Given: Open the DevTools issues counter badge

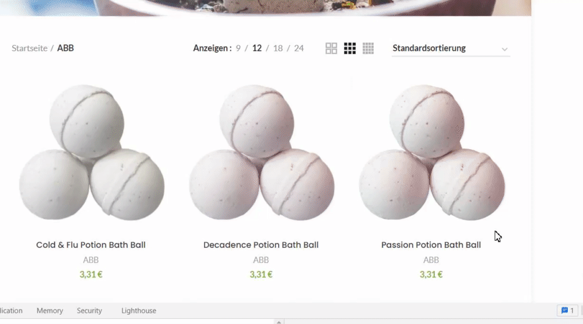Looking at the screenshot, I should coord(567,310).
